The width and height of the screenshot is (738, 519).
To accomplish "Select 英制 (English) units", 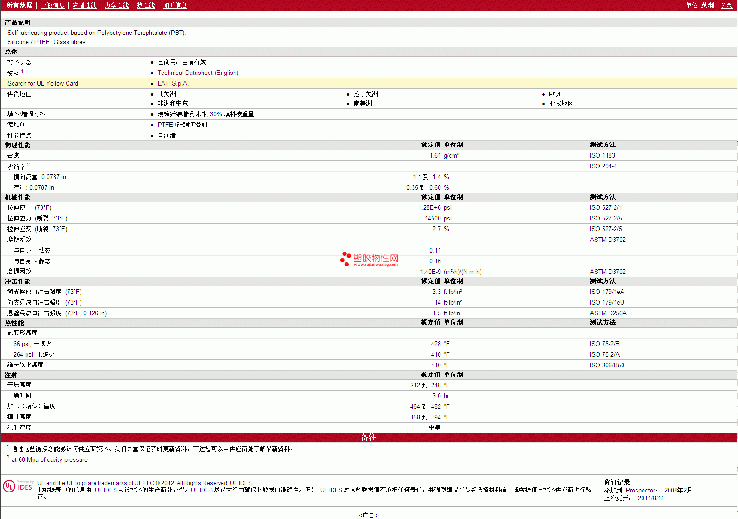I will (707, 6).
